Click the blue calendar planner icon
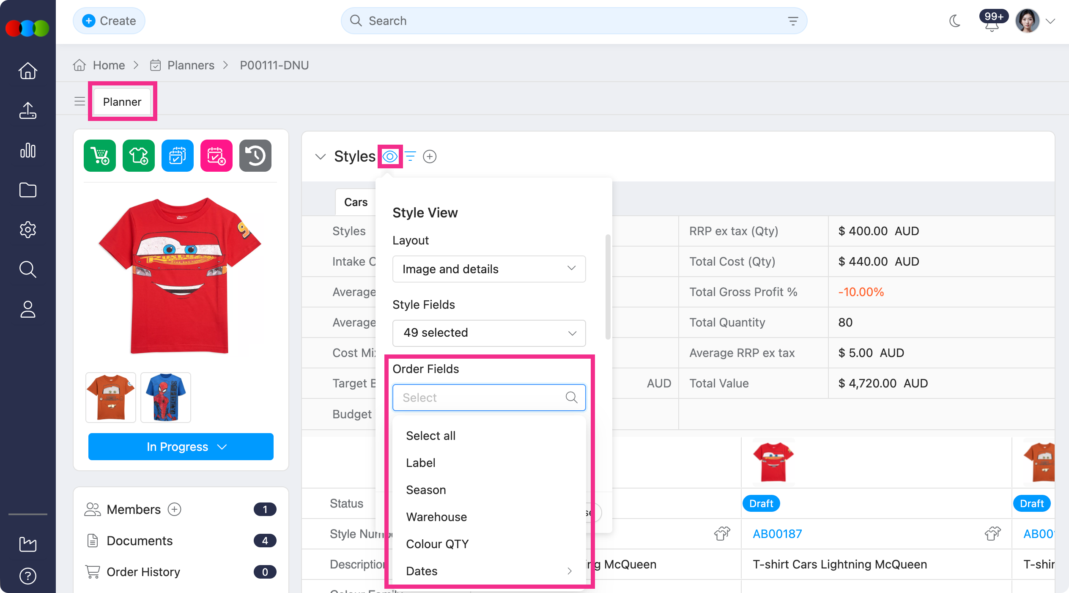 [178, 156]
